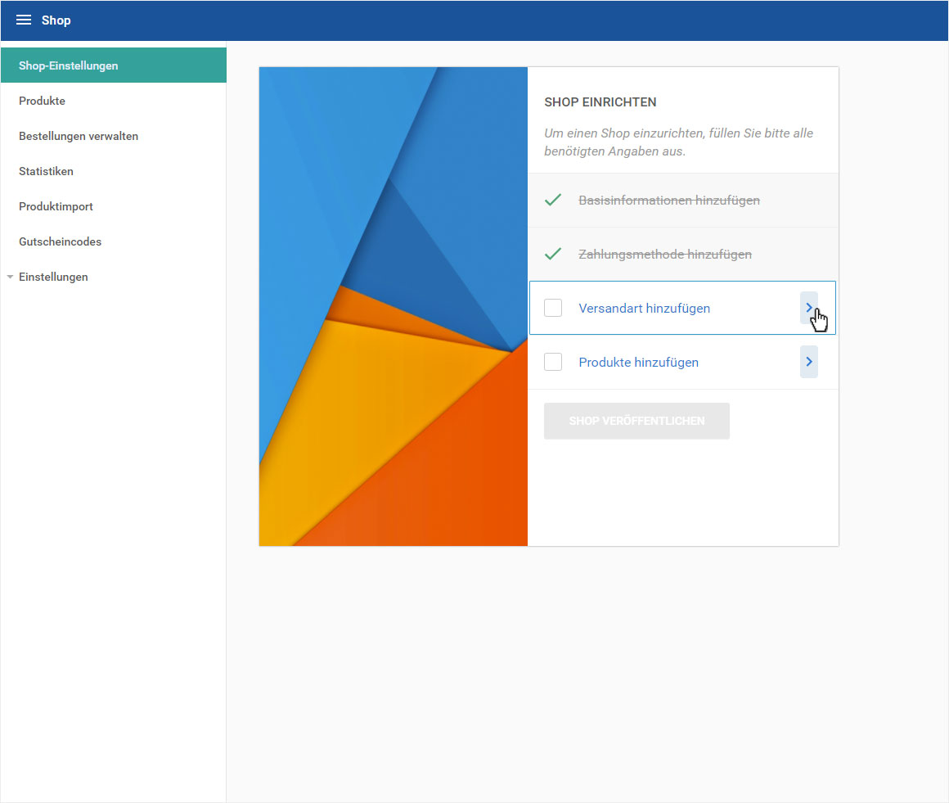Click green checkmark beside Zahlungsmethode hinzufügen
This screenshot has width=949, height=803.
[x=553, y=254]
